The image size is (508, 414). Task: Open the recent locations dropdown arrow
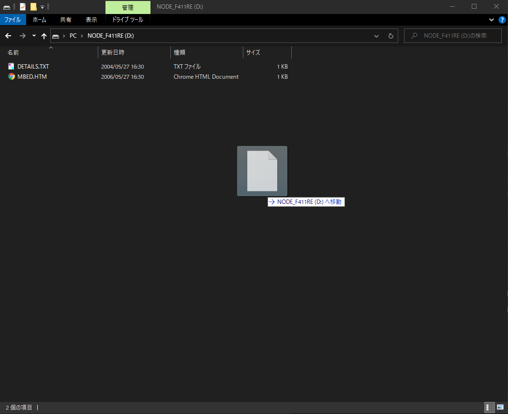[x=34, y=36]
